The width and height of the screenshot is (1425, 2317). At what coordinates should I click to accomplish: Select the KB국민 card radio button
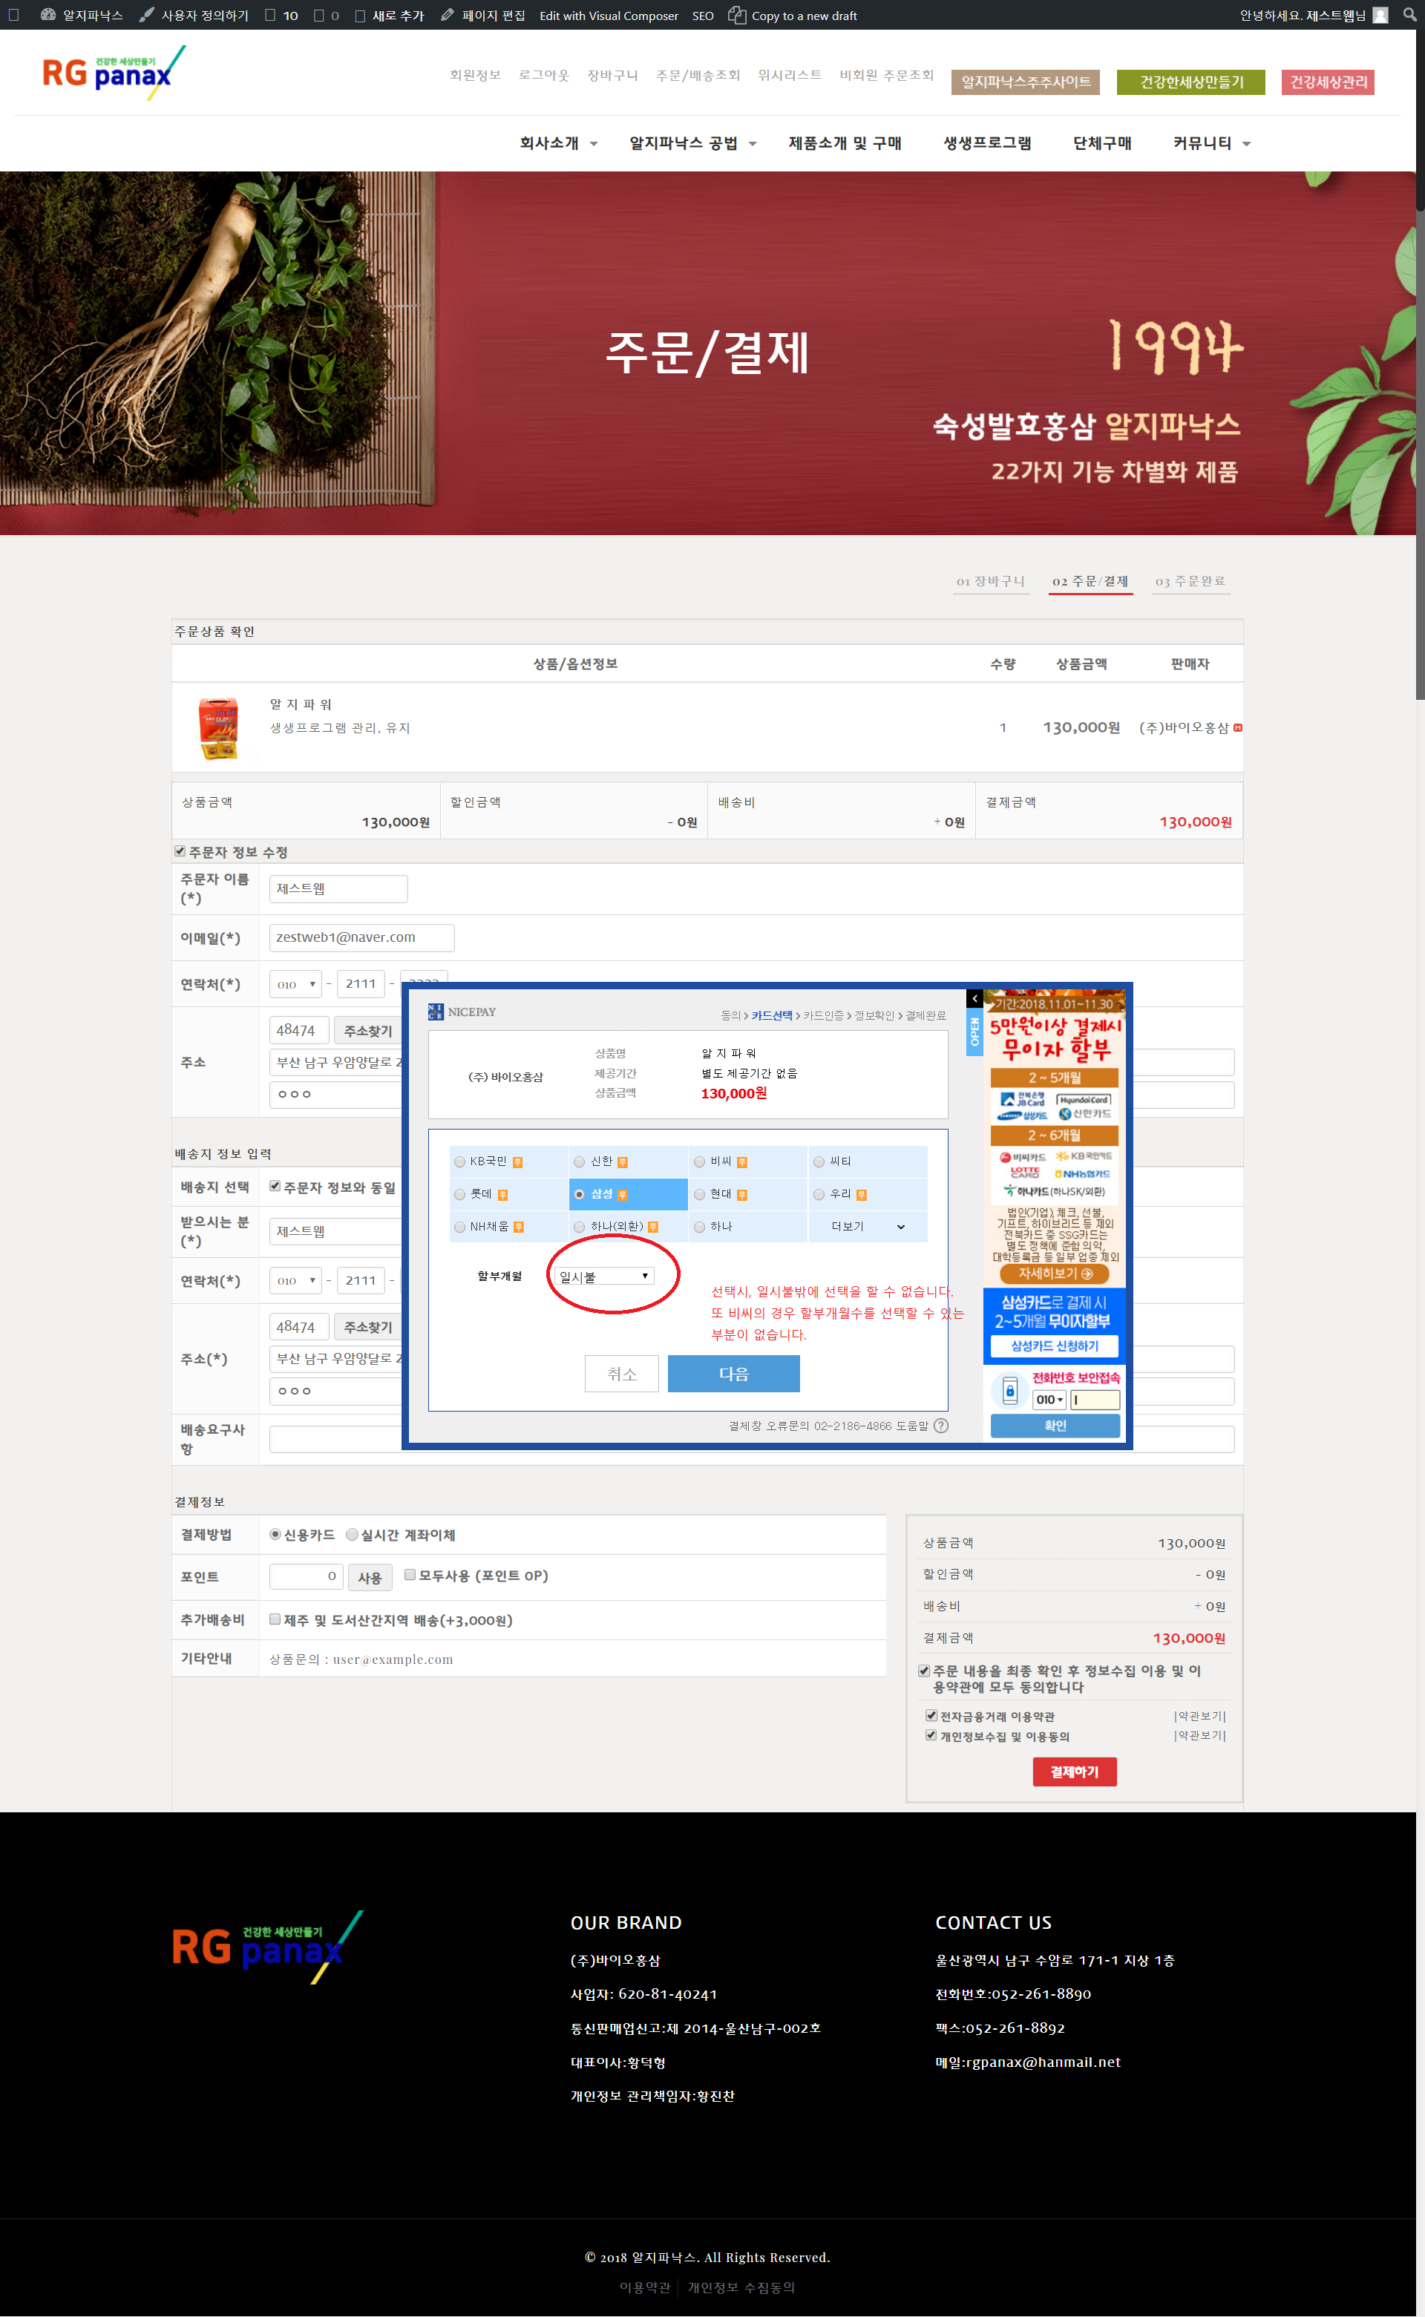pos(460,1161)
